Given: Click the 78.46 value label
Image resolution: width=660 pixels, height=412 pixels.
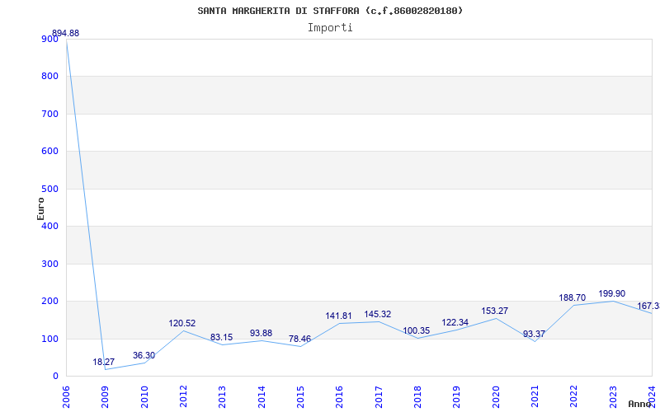Looking at the screenshot, I should (x=299, y=339).
